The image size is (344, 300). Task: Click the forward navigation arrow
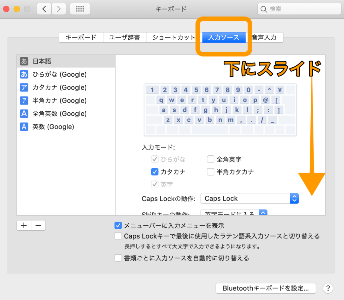pyautogui.click(x=58, y=9)
